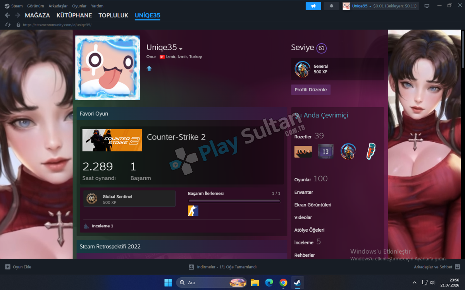The height and width of the screenshot is (290, 465).
Task: Click the page reload icon
Action: [7, 25]
